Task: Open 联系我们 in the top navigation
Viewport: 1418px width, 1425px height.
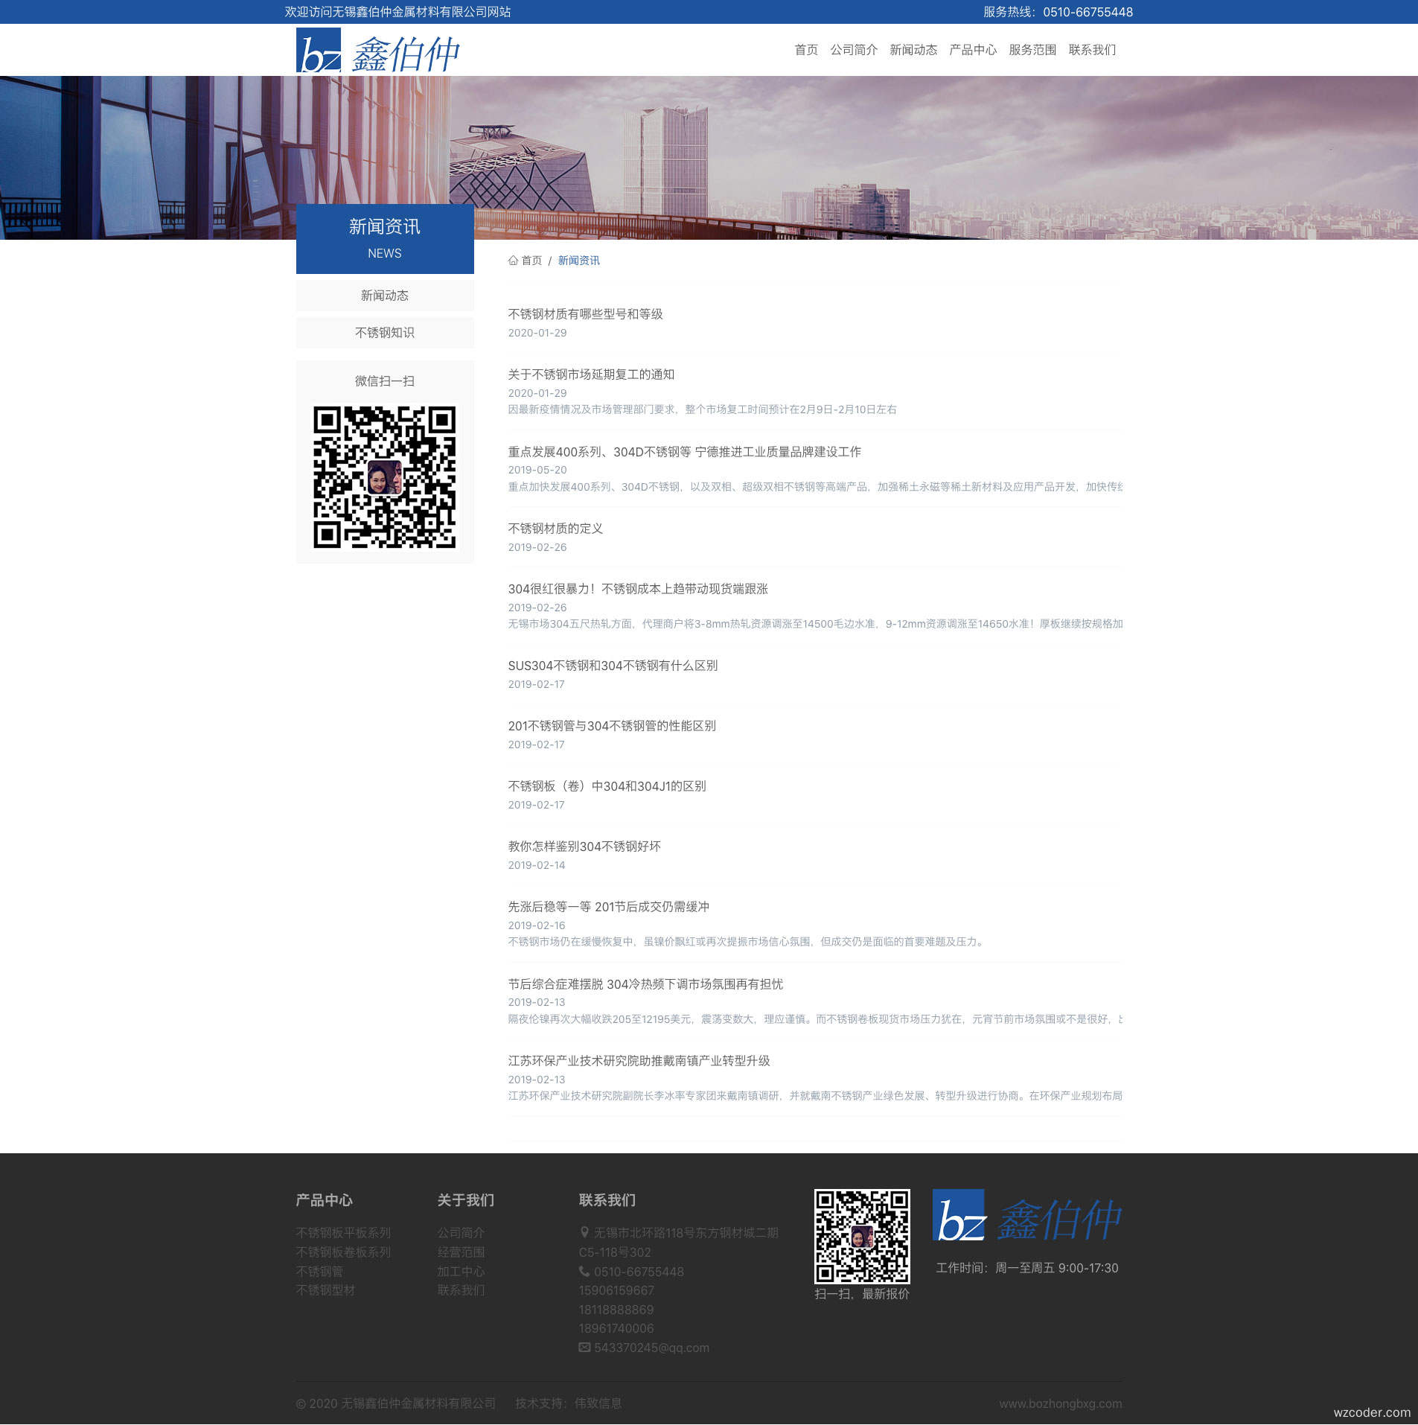Action: pyautogui.click(x=1092, y=50)
